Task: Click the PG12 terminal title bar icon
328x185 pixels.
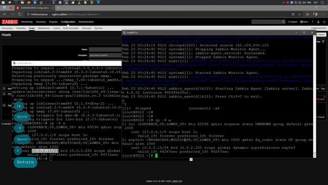Action: [125, 33]
